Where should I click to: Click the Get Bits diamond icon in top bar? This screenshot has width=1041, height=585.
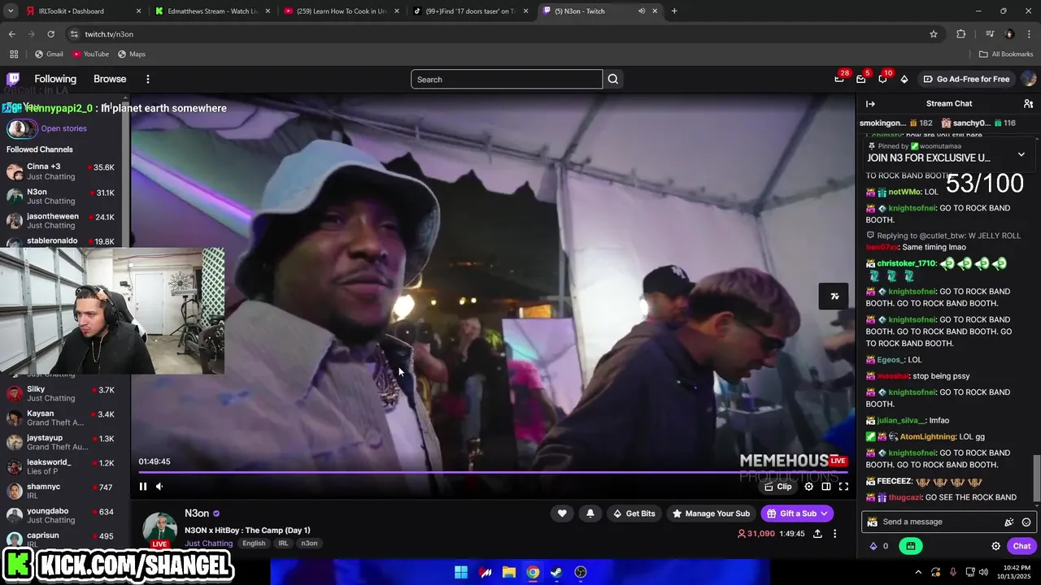click(904, 79)
